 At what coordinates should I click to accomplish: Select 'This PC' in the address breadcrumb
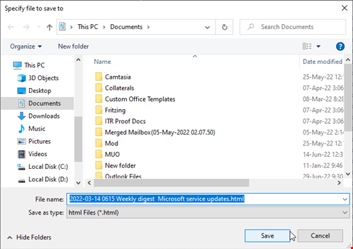point(88,27)
